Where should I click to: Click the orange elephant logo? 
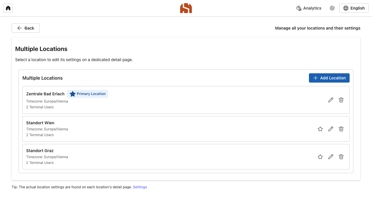186,8
